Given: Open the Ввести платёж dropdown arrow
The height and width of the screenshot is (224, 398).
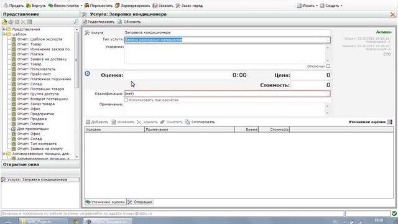Looking at the screenshot, I should (81, 6).
